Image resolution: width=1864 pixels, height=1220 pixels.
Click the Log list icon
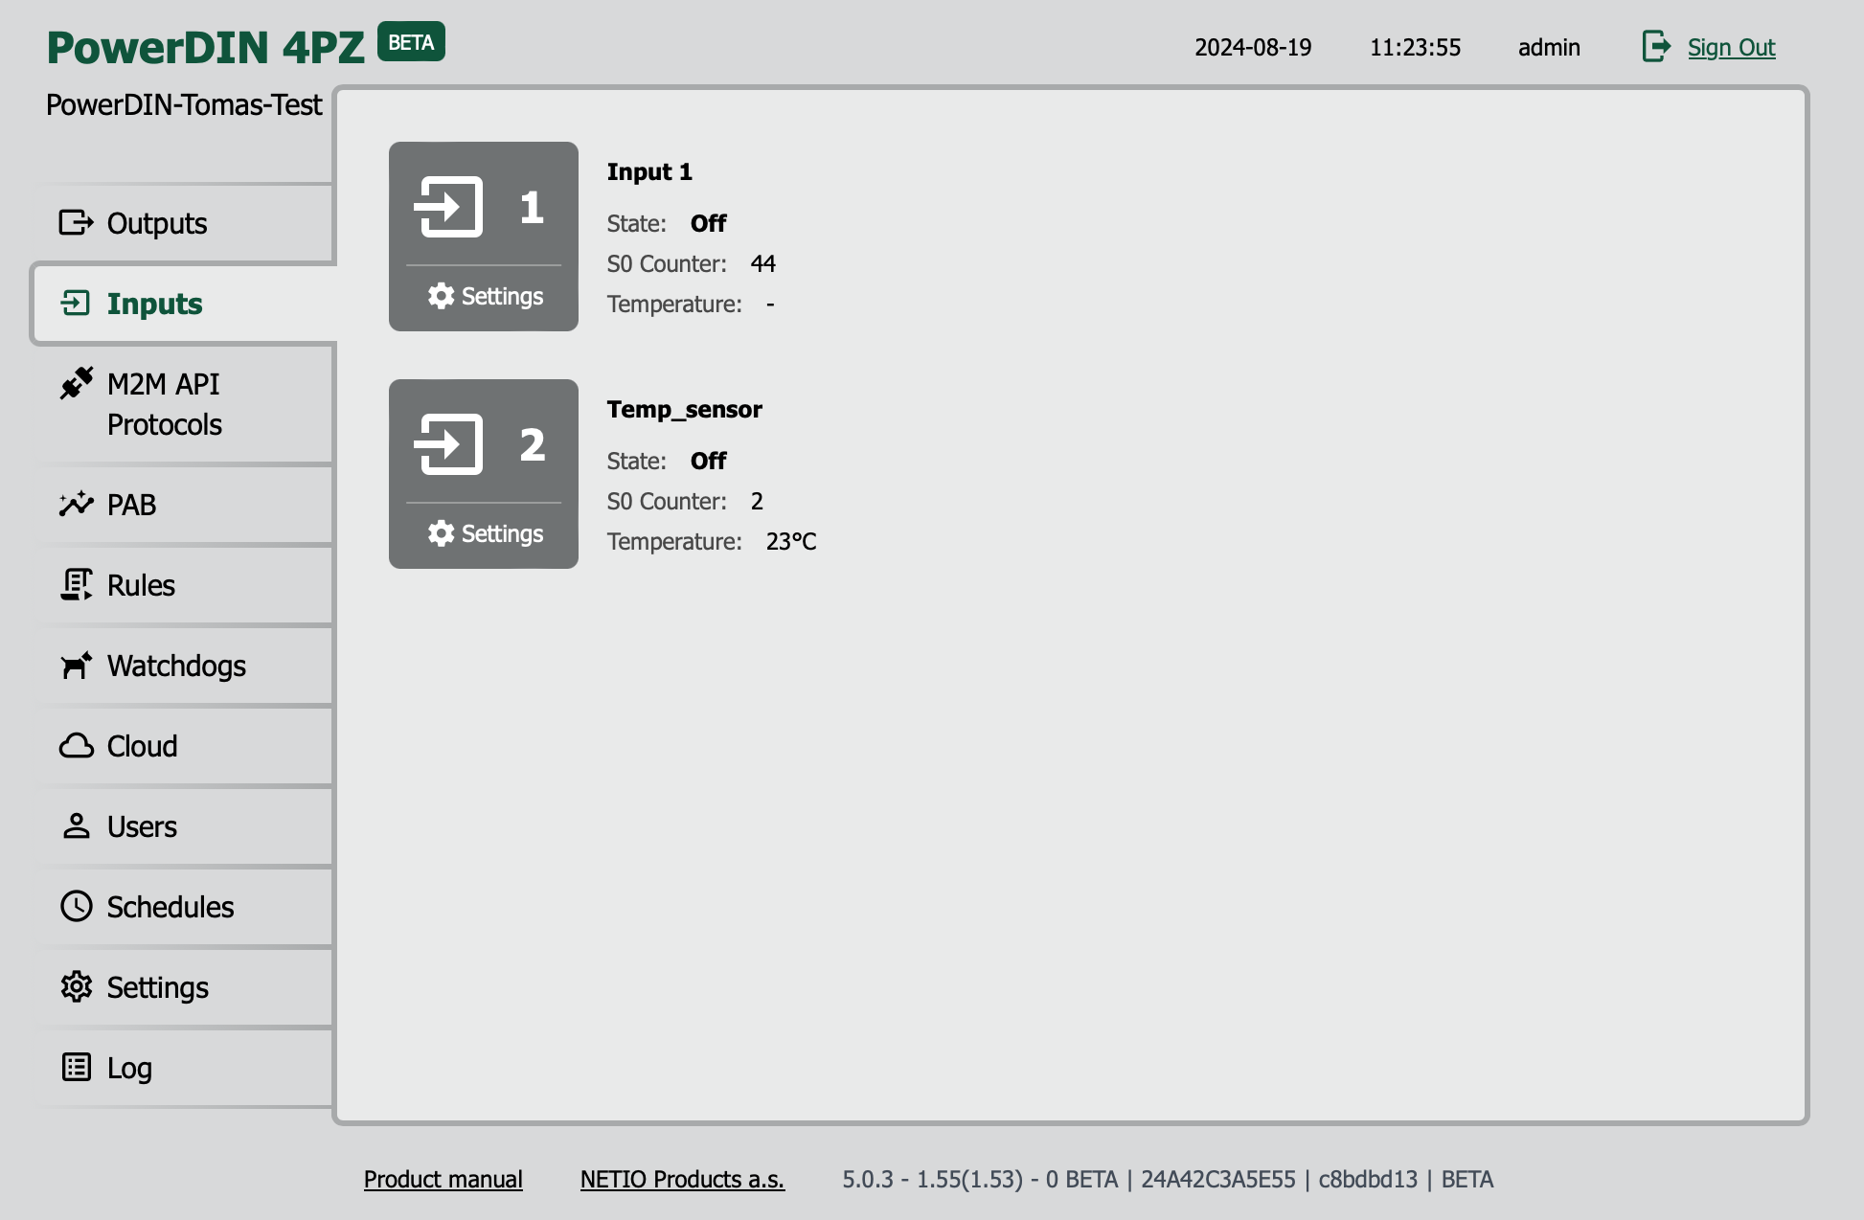pos(76,1067)
